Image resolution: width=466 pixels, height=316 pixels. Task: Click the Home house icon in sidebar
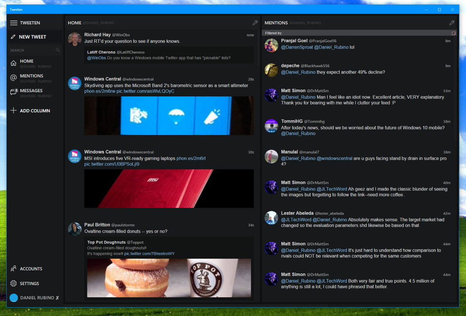pyautogui.click(x=13, y=63)
